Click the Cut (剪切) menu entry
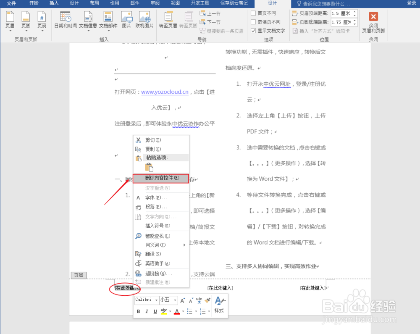This screenshot has width=420, height=334. point(161,140)
